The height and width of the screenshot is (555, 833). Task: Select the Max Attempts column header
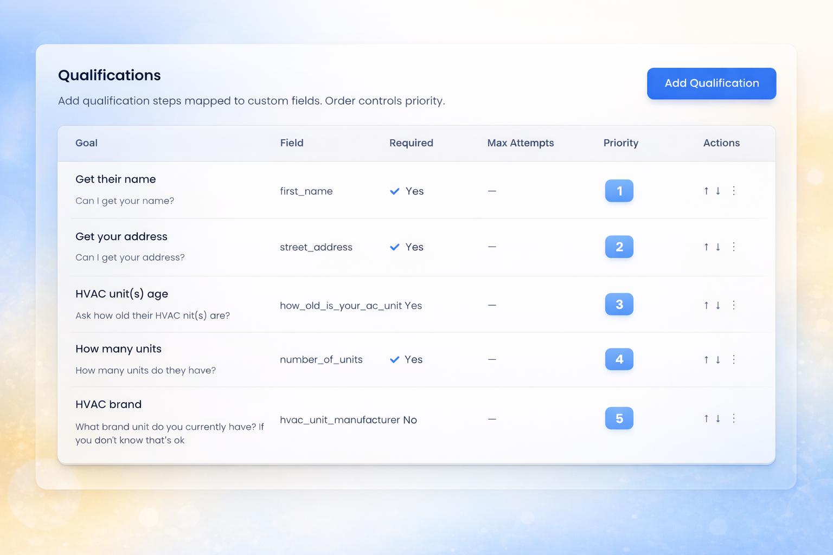click(x=520, y=143)
